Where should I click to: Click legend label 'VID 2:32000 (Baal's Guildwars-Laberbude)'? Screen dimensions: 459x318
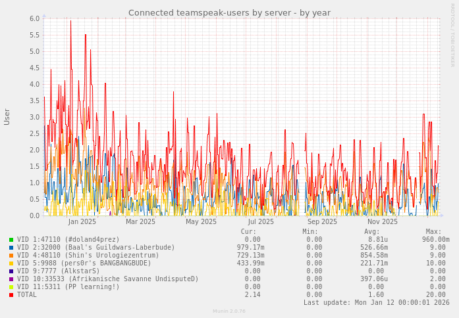95,248
